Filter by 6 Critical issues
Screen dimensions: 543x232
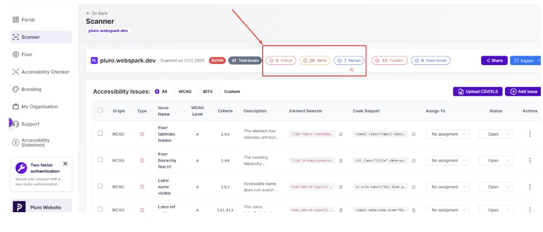(x=281, y=61)
